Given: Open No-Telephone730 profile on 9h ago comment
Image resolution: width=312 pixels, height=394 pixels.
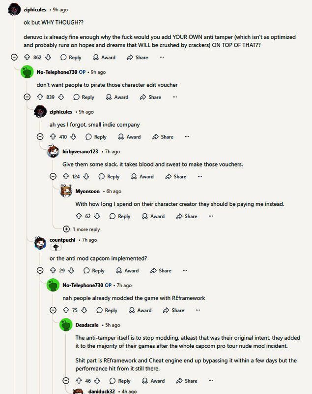Looking at the screenshot, I should point(57,72).
